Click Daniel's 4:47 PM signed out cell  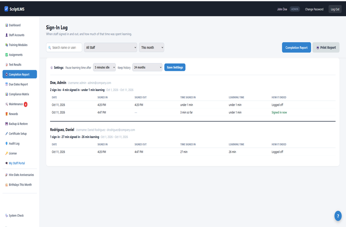139,152
